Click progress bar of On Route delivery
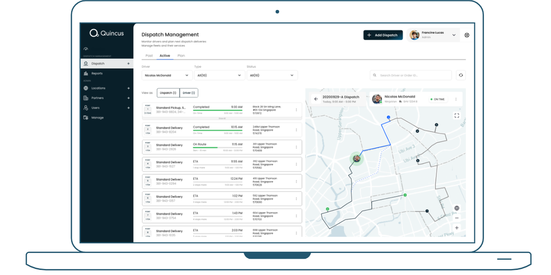This screenshot has width=551, height=275. click(218, 147)
